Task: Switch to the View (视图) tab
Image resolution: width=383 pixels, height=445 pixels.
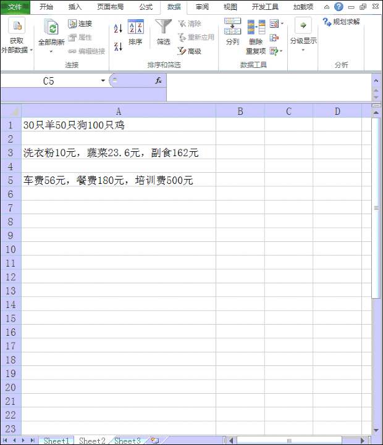Action: coord(230,7)
